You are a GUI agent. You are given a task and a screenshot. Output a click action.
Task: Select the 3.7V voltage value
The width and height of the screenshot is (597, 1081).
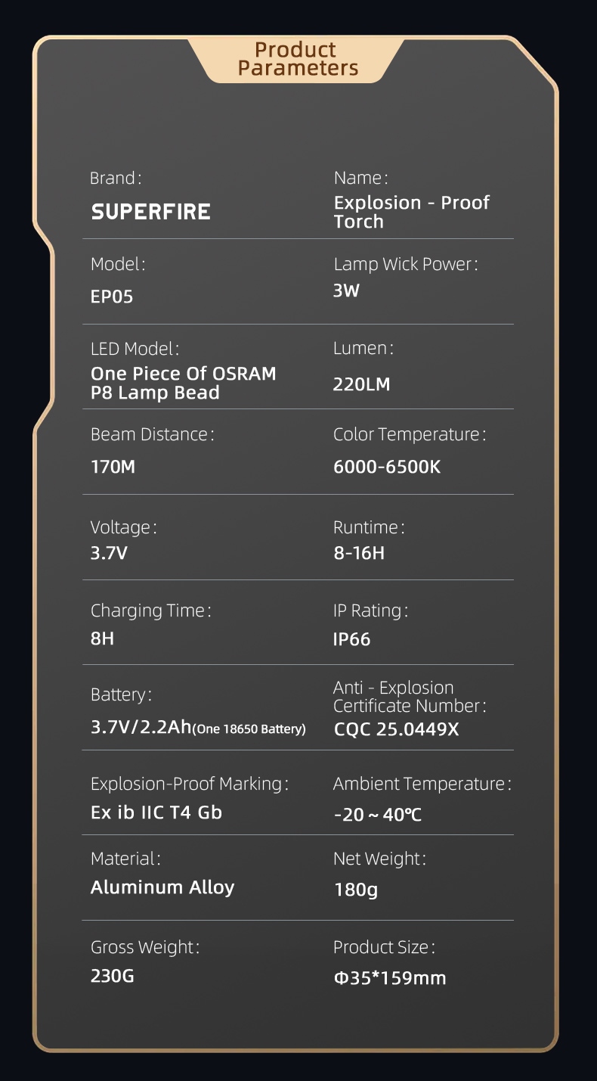pyautogui.click(x=110, y=553)
